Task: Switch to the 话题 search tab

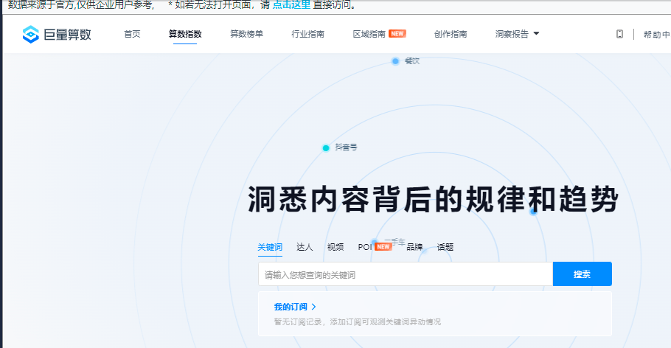Action: [445, 247]
